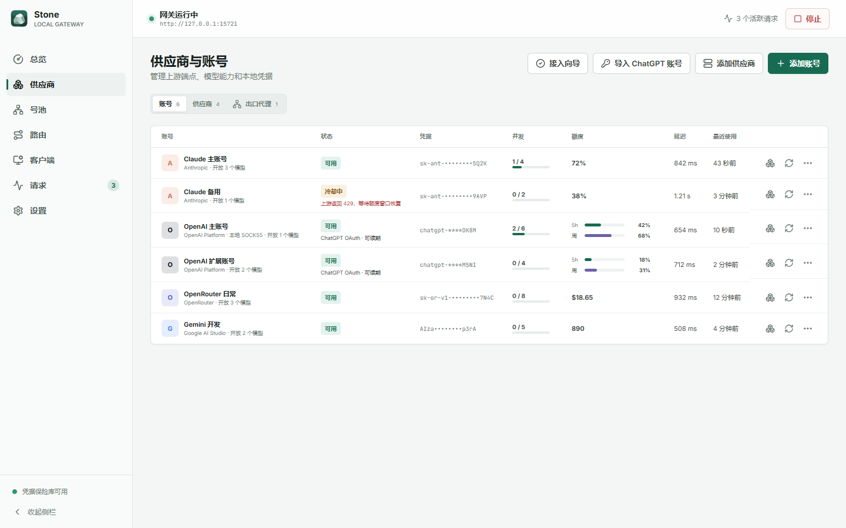
Task: View 3 个活跃请求 indicator
Action: tap(751, 19)
